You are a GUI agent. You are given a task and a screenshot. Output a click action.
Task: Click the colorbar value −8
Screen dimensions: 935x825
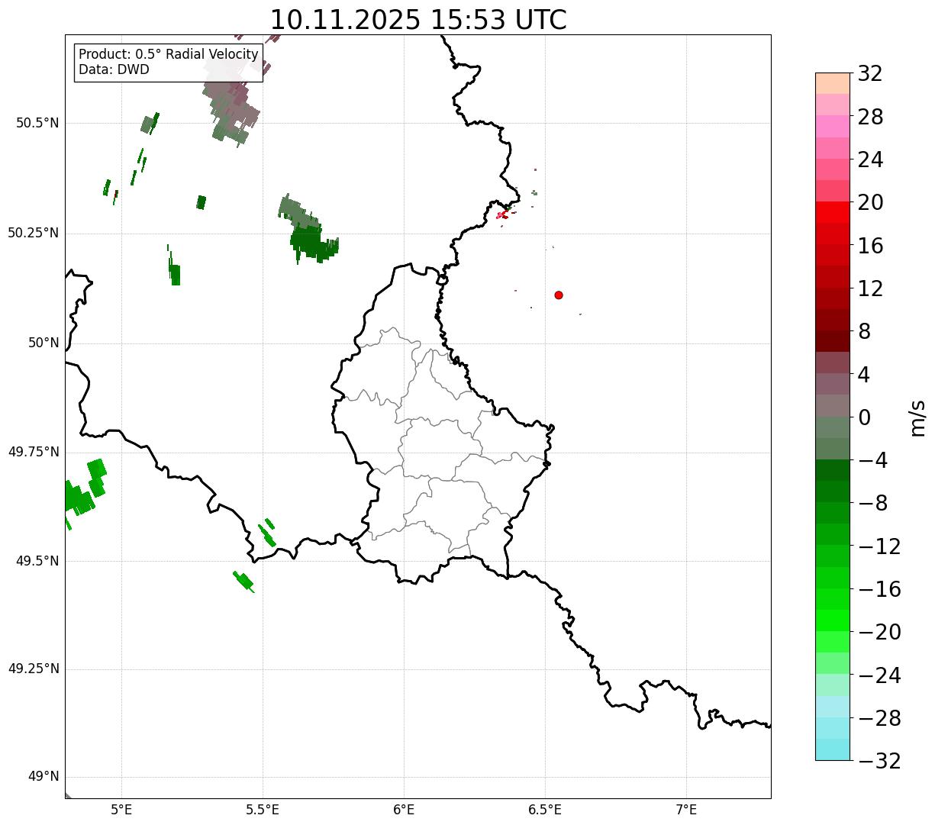coord(872,504)
